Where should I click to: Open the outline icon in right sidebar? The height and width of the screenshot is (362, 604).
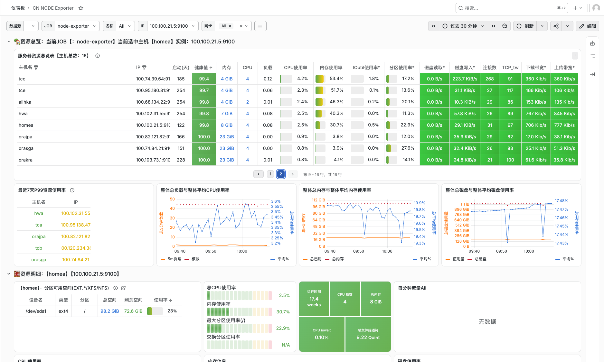point(592,56)
